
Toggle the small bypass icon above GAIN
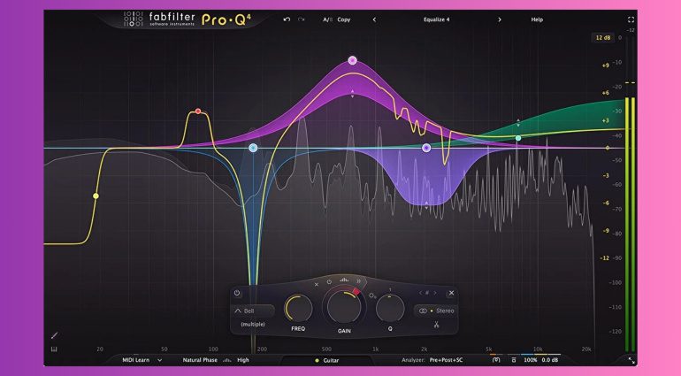329,283
